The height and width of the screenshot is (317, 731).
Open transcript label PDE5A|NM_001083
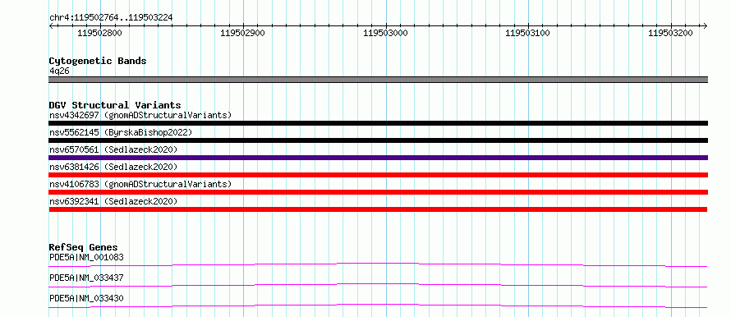[86, 257]
